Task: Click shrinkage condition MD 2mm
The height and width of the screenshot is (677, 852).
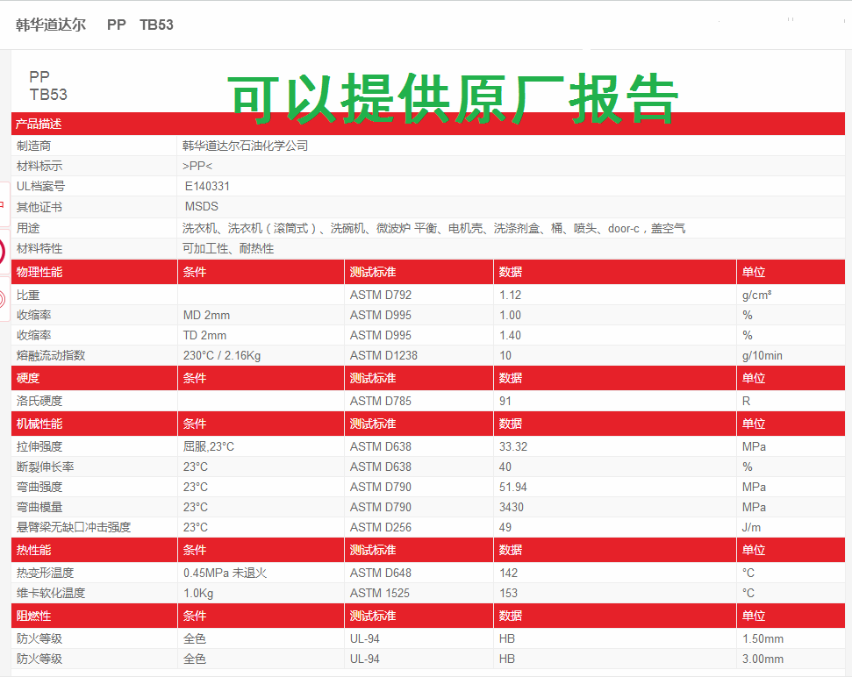Action: click(206, 315)
